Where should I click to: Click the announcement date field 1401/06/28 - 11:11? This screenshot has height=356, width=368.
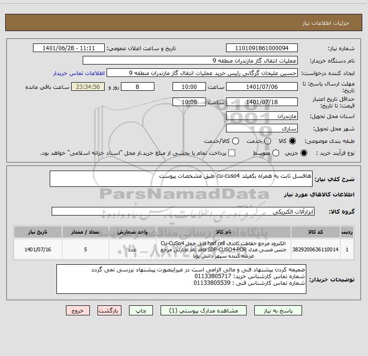(68, 48)
